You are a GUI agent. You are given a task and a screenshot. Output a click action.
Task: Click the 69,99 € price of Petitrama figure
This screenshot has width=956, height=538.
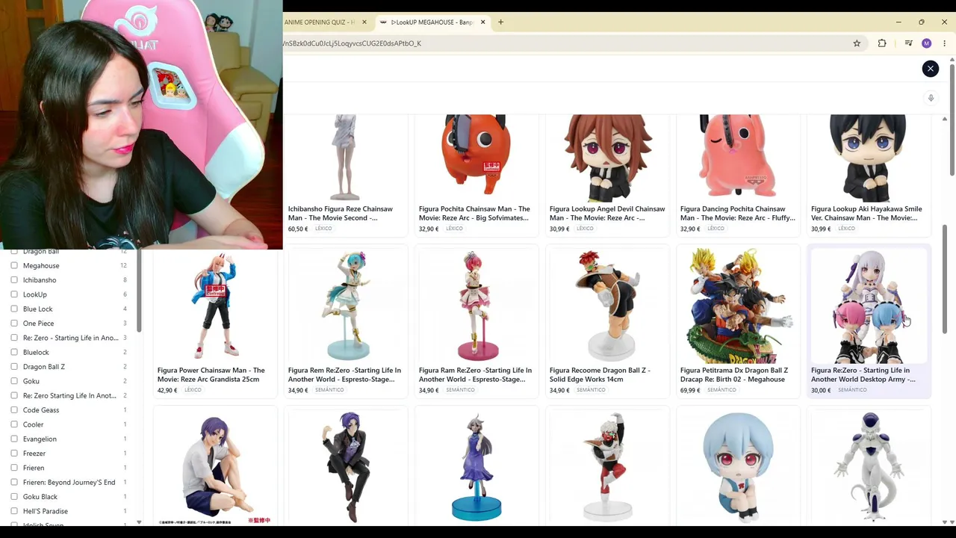click(690, 390)
